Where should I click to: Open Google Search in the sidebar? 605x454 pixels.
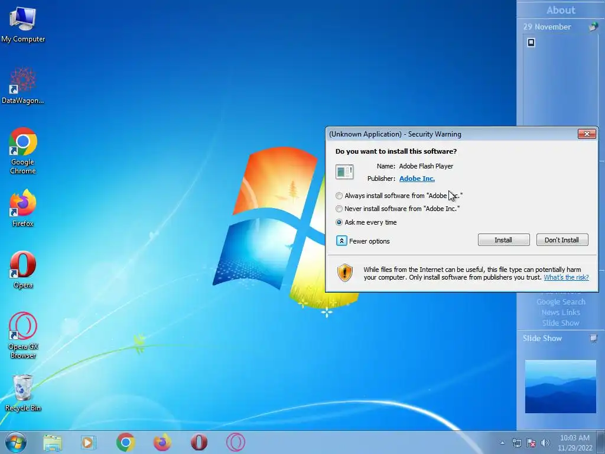[561, 302]
